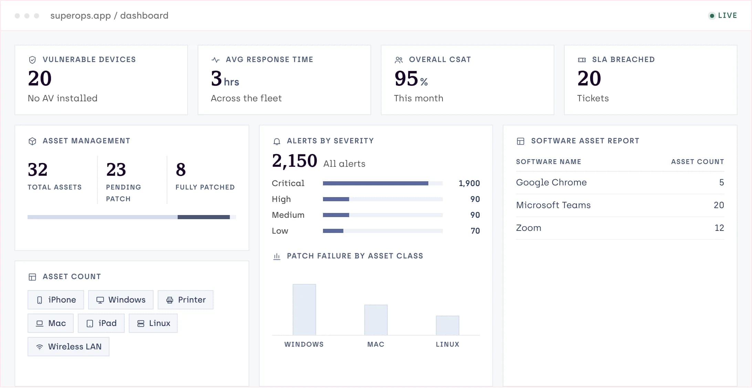Click the printer icon inside the Printer chip
This screenshot has width=752, height=388.
[170, 300]
